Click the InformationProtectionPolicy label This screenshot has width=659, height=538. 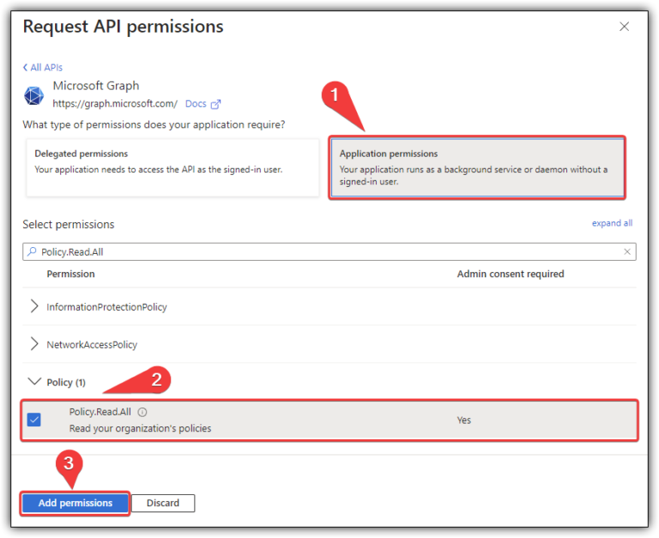106,307
